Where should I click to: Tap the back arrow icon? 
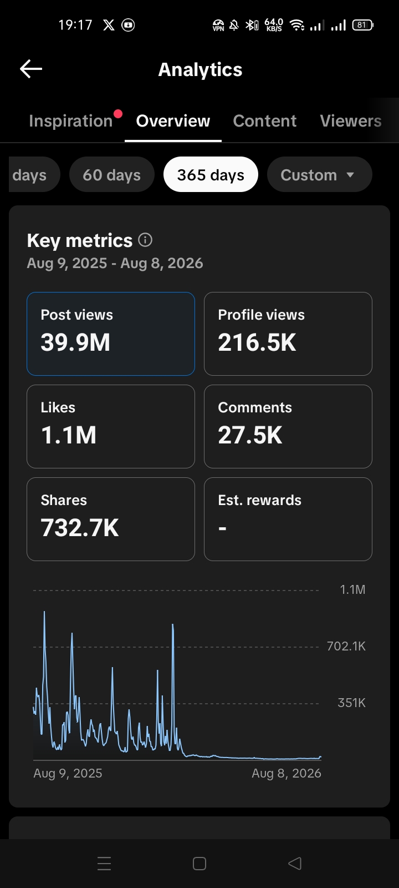pos(31,69)
